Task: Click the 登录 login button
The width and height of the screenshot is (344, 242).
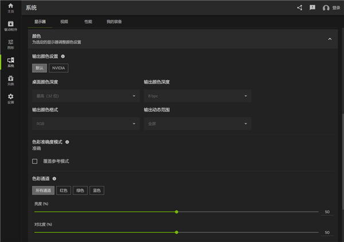Action: [331, 8]
